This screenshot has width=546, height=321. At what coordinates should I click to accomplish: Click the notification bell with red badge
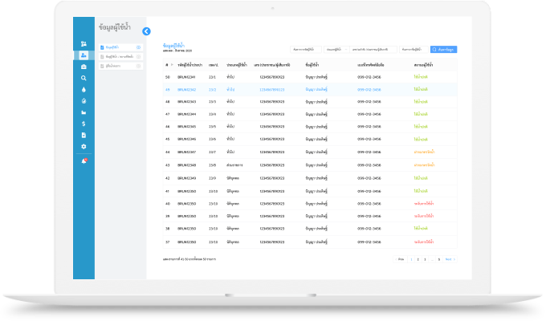click(84, 161)
